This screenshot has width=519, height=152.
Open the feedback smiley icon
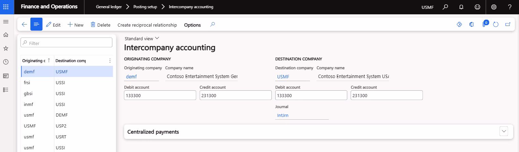(477, 7)
